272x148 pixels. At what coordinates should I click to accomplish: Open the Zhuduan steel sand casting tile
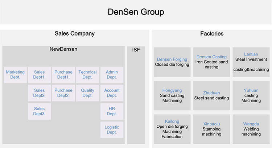[x=211, y=95]
